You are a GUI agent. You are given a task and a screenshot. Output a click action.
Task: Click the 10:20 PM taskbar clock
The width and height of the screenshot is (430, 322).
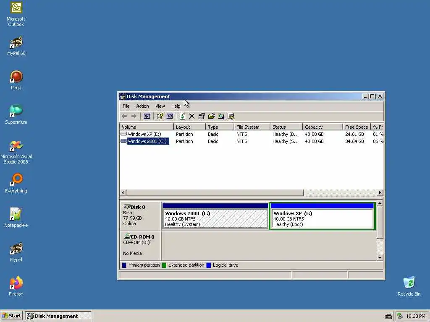click(415, 316)
